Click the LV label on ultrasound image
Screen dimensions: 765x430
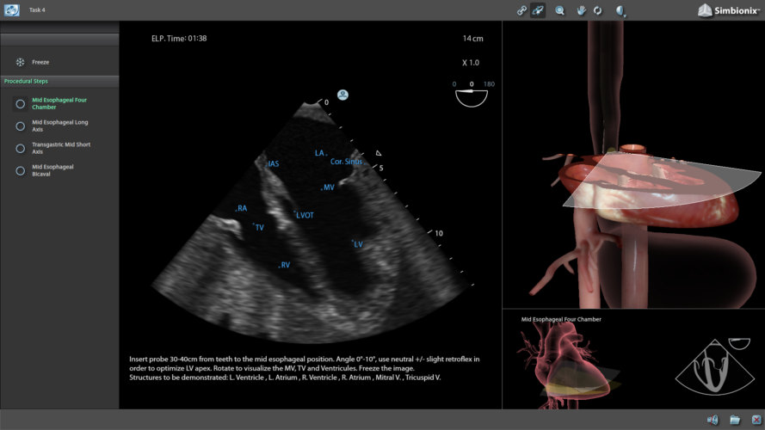click(358, 244)
